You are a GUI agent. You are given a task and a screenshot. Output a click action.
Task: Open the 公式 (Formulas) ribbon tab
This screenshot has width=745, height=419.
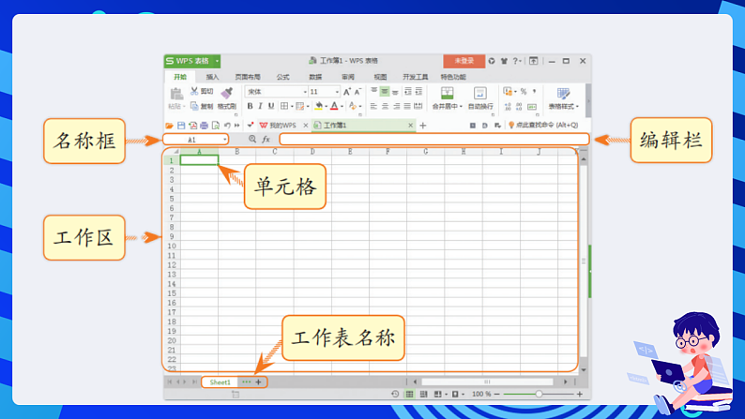point(282,77)
